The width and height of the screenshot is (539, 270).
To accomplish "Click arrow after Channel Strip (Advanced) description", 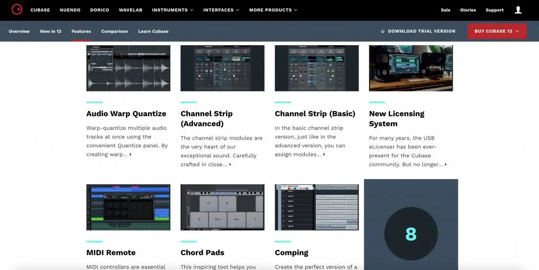I will coord(230,165).
